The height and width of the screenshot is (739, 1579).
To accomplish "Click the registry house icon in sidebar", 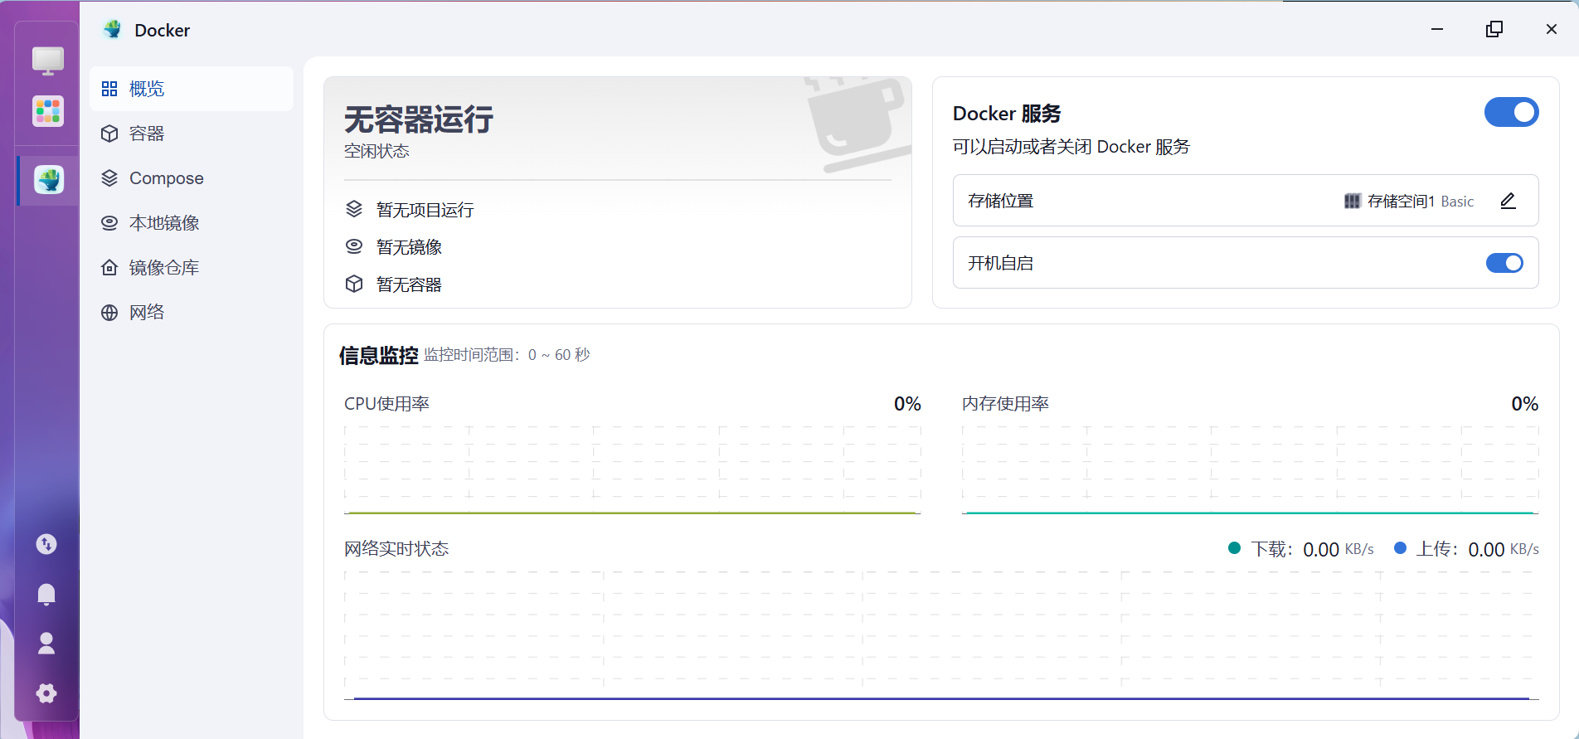I will coord(109,268).
